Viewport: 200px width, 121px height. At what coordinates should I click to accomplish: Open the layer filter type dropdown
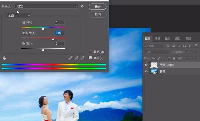153,46
